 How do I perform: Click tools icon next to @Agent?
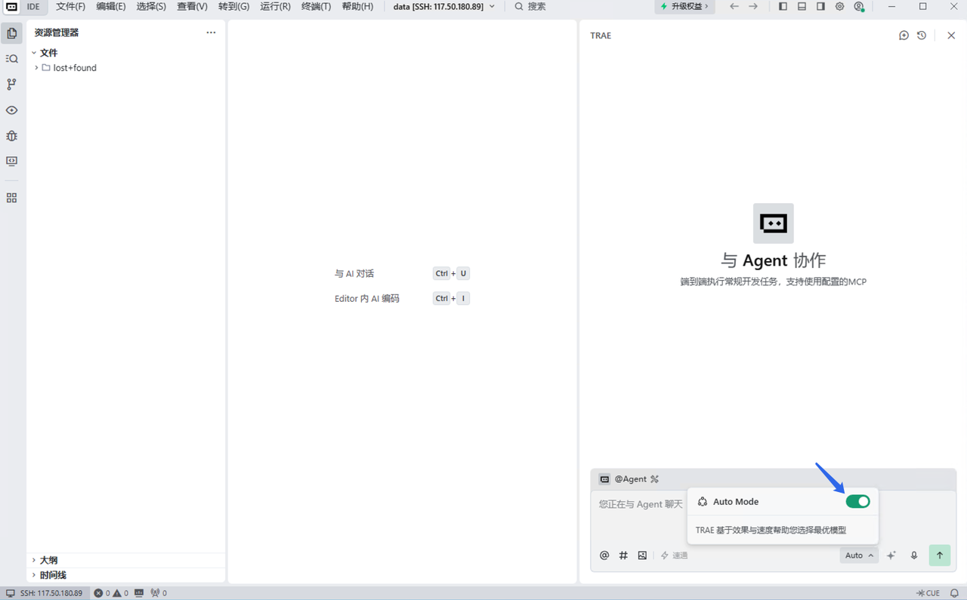(x=655, y=479)
